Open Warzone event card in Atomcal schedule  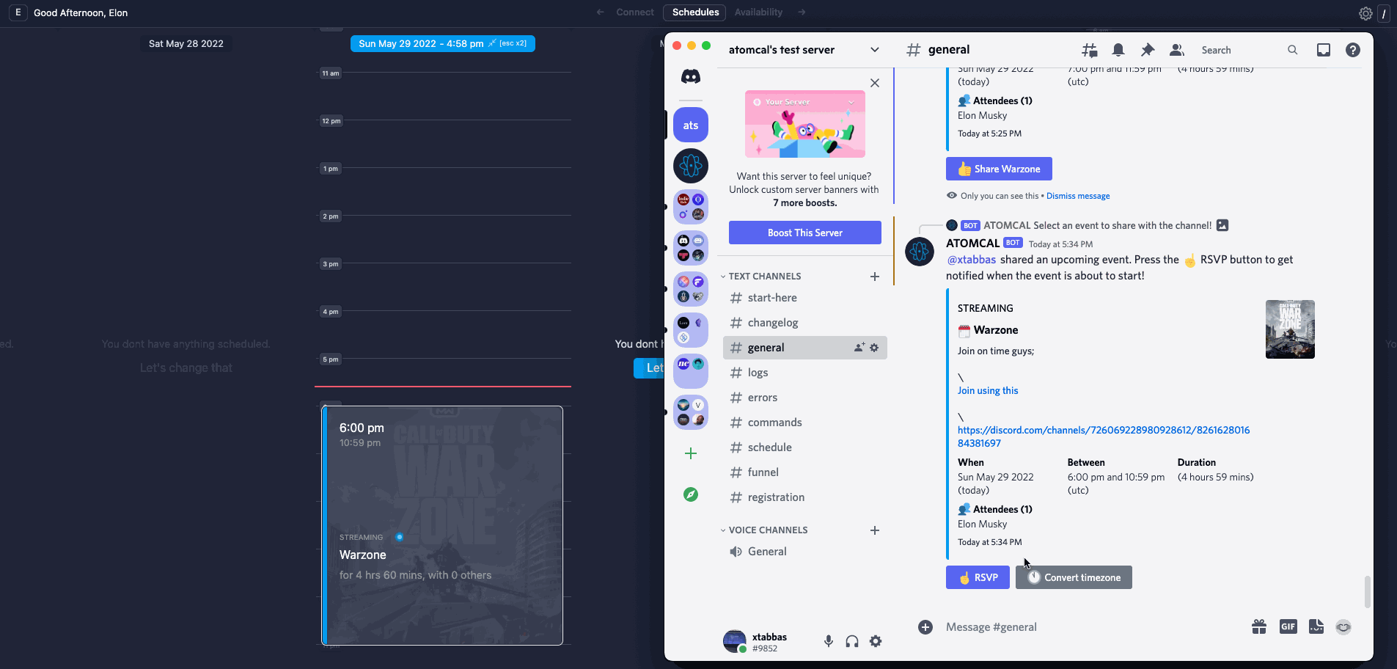coord(442,525)
